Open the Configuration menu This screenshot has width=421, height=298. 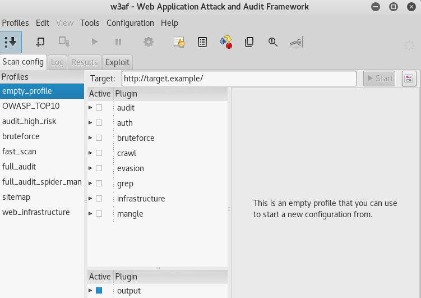(x=130, y=23)
